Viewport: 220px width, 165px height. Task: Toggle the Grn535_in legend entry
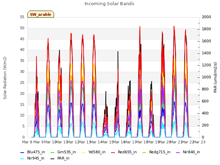click(63, 152)
